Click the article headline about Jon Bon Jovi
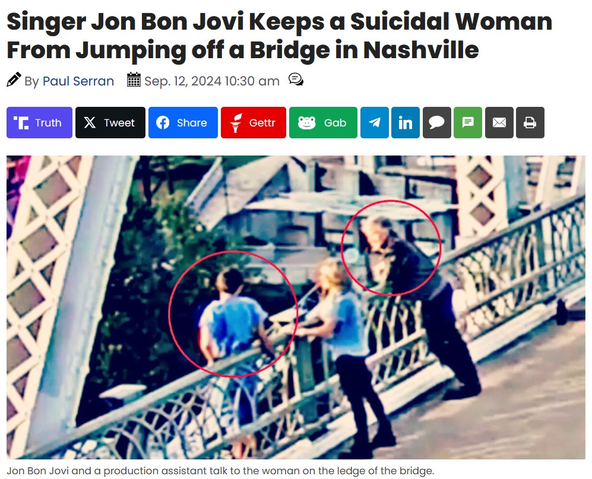Viewport: 592px width, 479px height. pyautogui.click(x=280, y=36)
